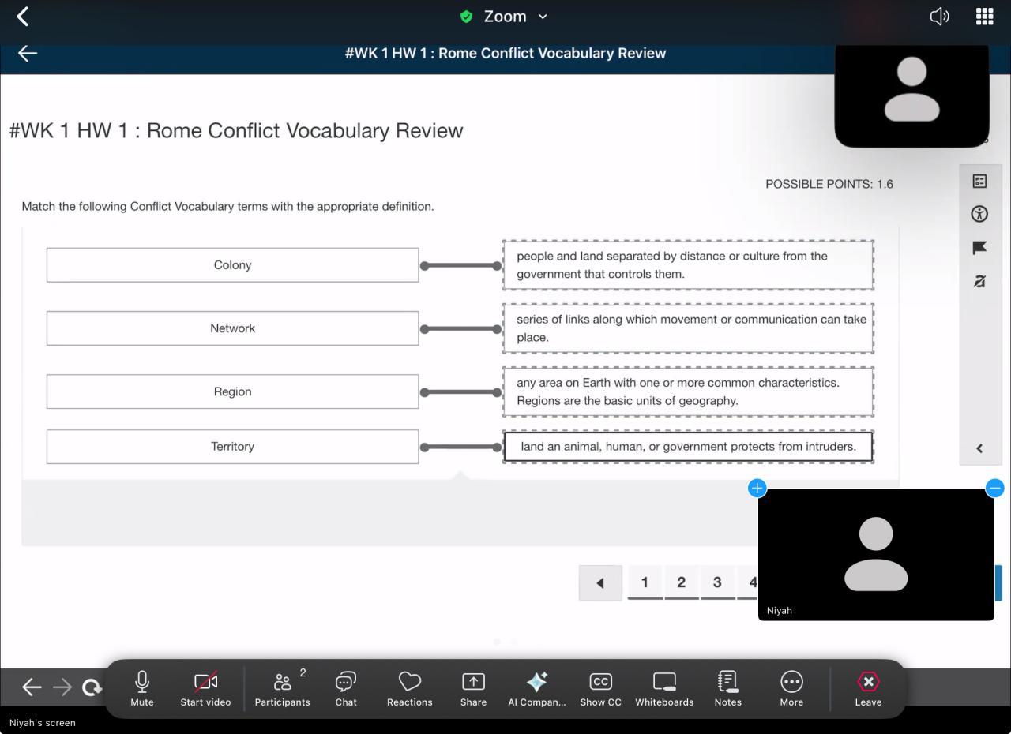1011x734 pixels.
Task: Click the 'any area on Earth' definition
Action: point(688,391)
